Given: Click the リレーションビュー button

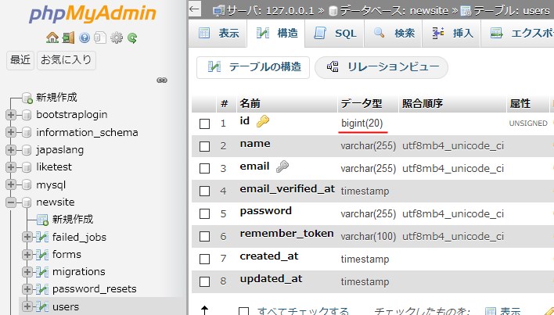Looking at the screenshot, I should click(x=382, y=67).
